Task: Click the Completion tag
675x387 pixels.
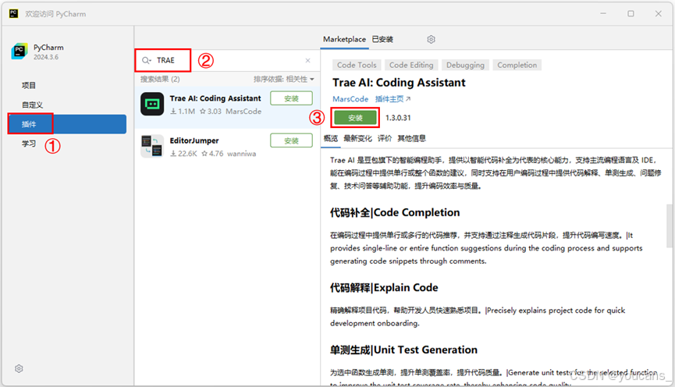Action: pos(517,65)
